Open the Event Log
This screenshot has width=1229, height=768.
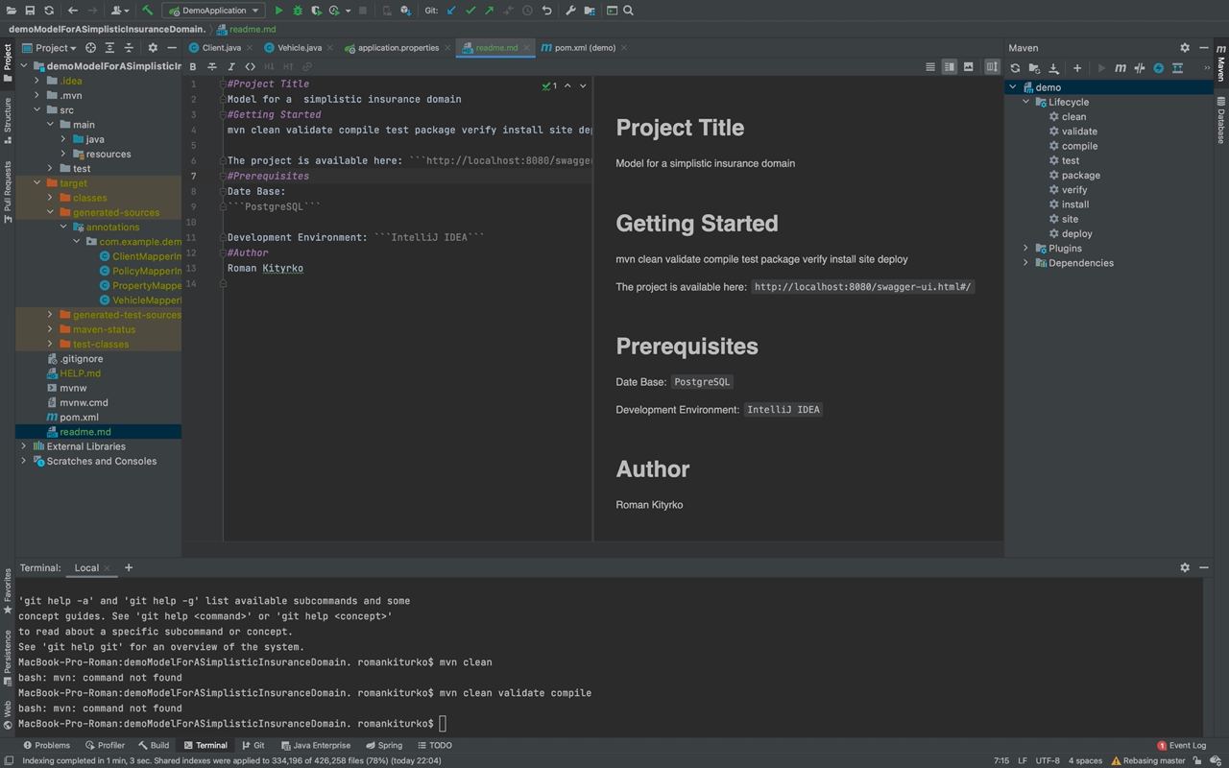click(x=1181, y=745)
